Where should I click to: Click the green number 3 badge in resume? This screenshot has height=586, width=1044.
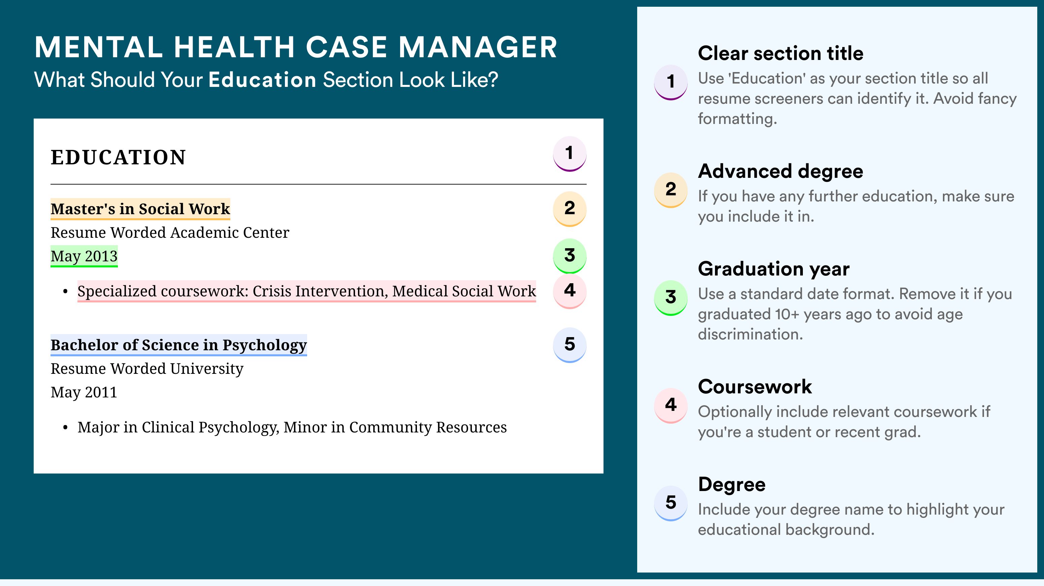pyautogui.click(x=569, y=256)
